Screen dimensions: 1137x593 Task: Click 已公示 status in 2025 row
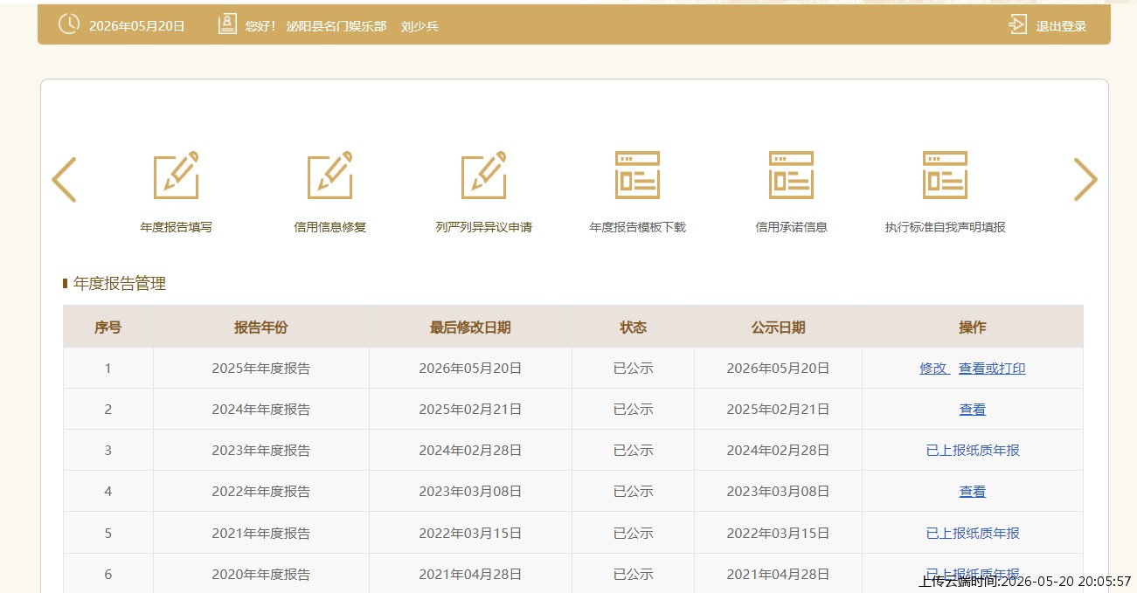point(634,369)
